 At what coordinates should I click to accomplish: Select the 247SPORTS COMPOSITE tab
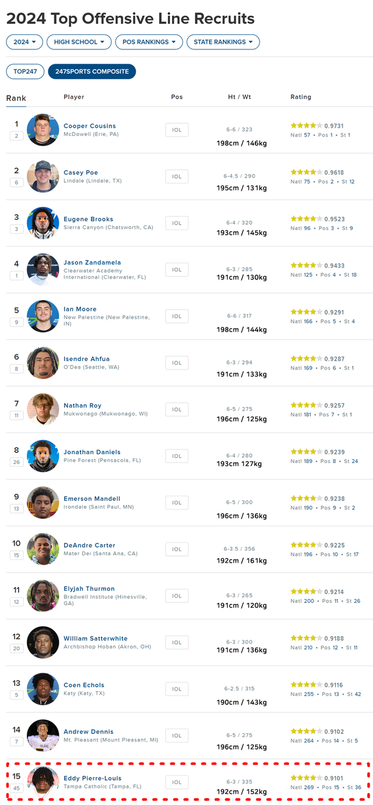click(92, 71)
